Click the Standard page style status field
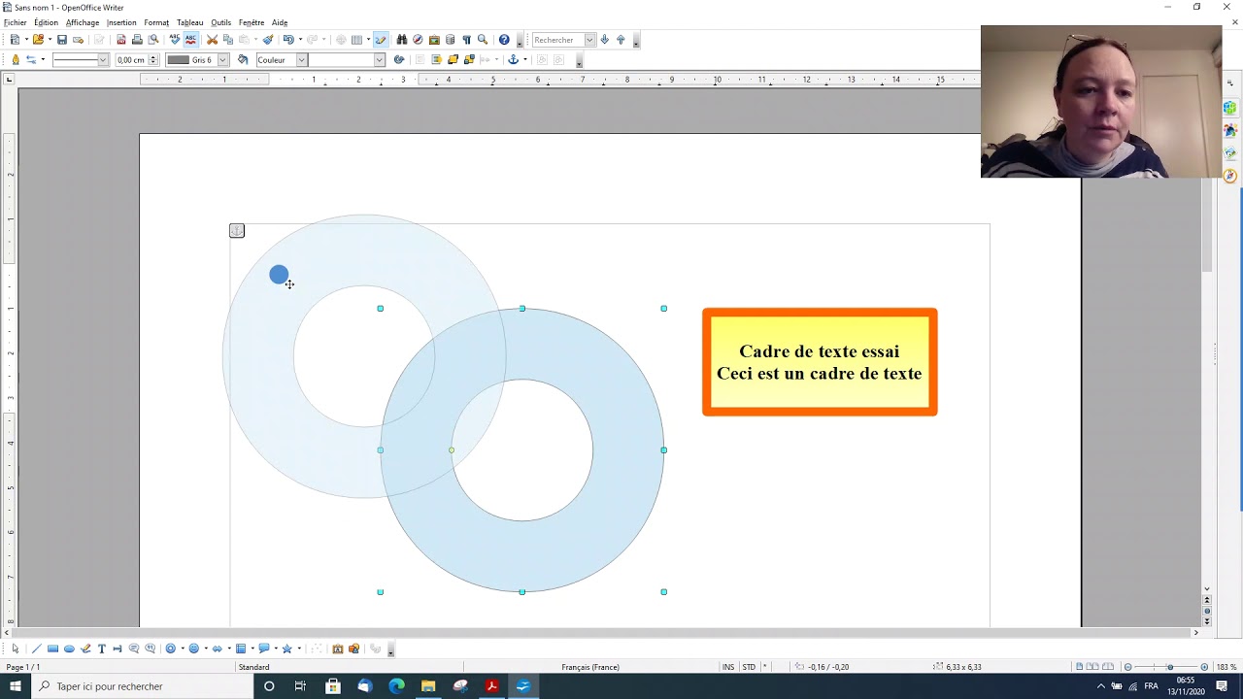 [x=254, y=667]
